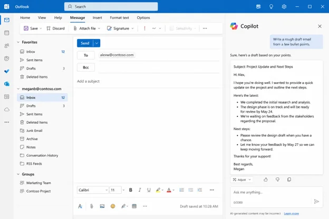The image size is (329, 219).
Task: Apply the yellow text highlight color
Action: tap(158, 190)
